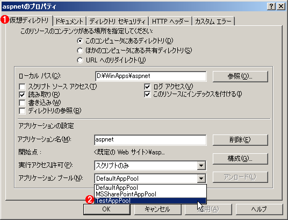Screen dimensions: 288x220
Task: Open the ディレクトリ セキュリティ tab
Action: [117, 21]
